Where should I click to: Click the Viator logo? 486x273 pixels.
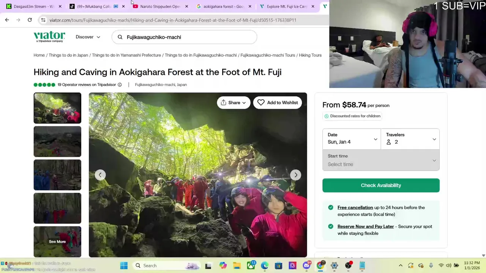(49, 37)
